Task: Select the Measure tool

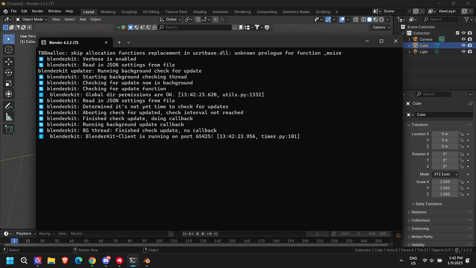Action: 8,117
